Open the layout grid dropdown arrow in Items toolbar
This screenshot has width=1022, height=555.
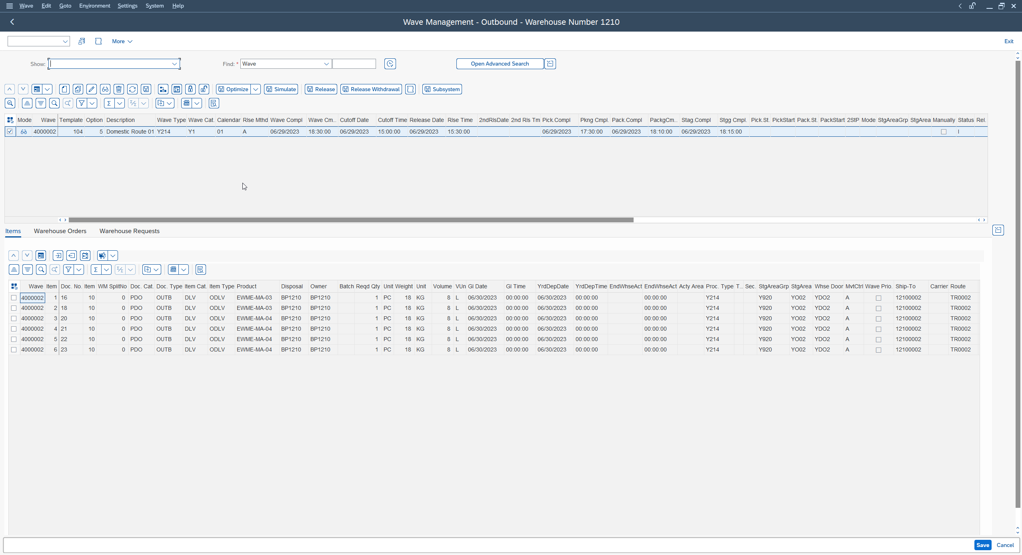point(184,270)
